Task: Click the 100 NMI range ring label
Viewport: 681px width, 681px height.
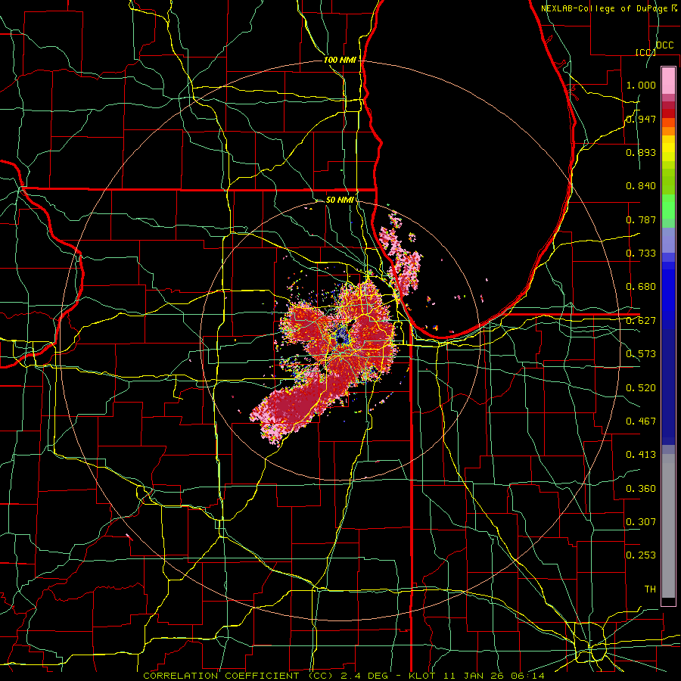Action: click(340, 60)
